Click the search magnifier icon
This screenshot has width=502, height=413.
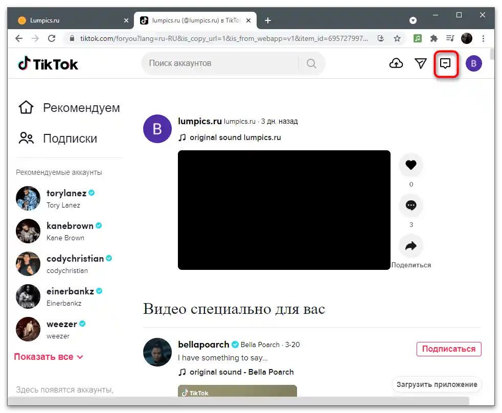(311, 63)
